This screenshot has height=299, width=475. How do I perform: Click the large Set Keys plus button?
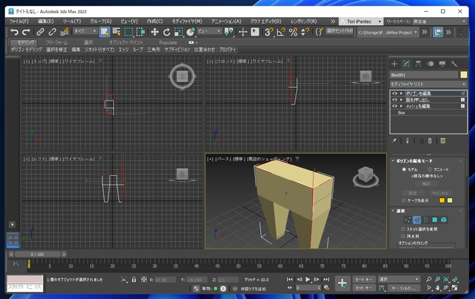pos(343,284)
